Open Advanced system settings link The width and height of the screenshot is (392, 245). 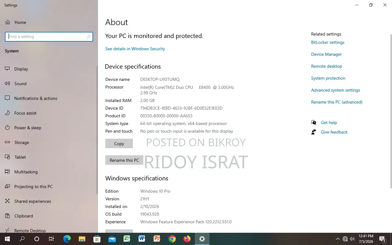coord(336,90)
